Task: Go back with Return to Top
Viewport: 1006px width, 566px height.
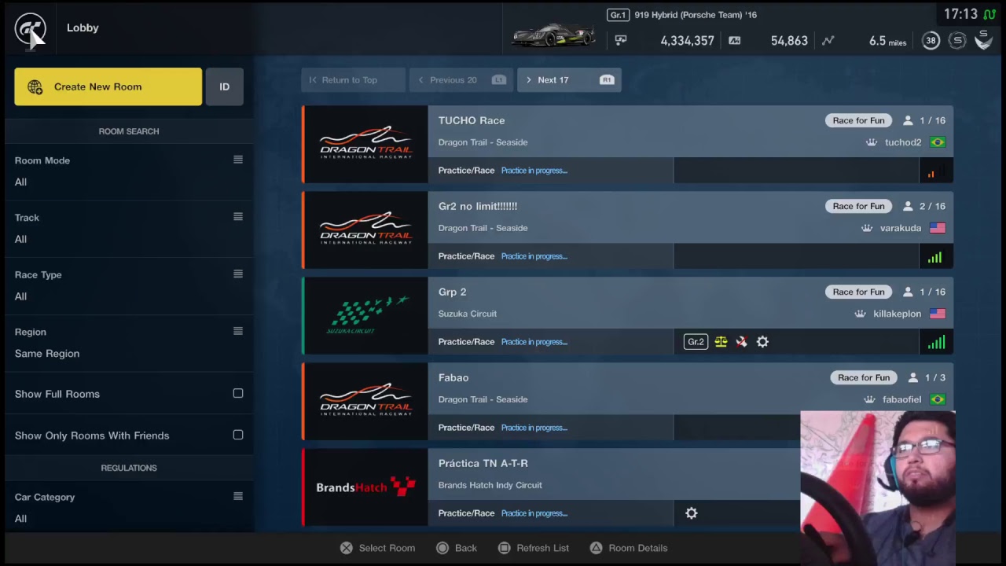Action: click(353, 79)
